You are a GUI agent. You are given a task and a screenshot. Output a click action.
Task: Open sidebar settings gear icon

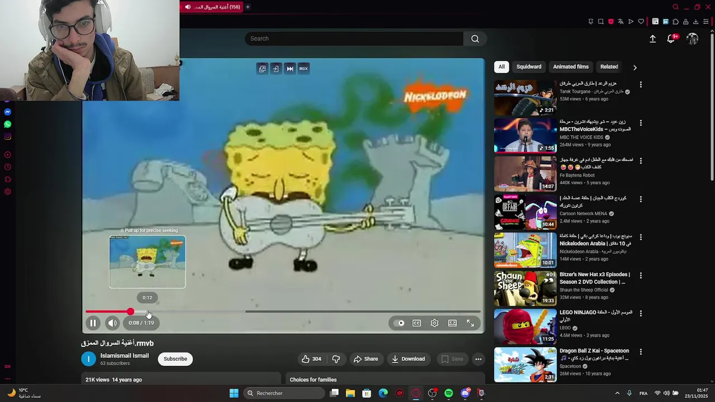click(x=7, y=192)
